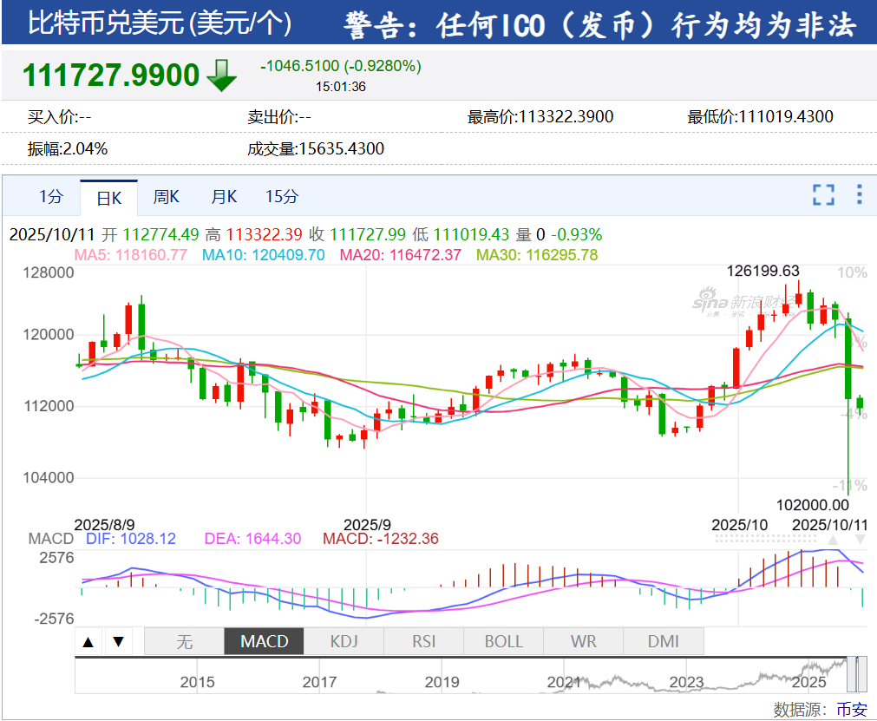Open the 月K monthly chart tab
Image resolution: width=877 pixels, height=721 pixels.
(x=224, y=197)
